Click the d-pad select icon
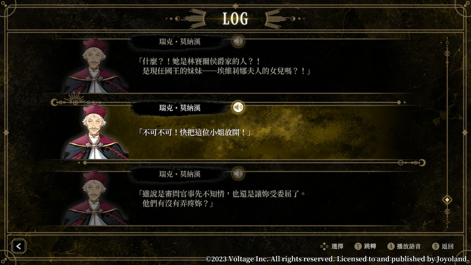The image size is (471, 265). point(324,246)
